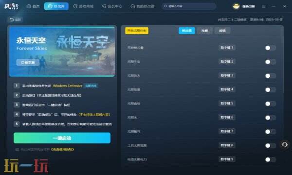Close the trainer window
Image resolution: width=292 pixels, height=175 pixels.
[x=285, y=6]
